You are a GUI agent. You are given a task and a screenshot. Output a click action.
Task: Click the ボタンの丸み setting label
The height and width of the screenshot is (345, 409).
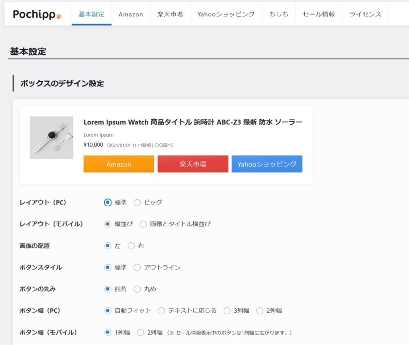coord(38,289)
